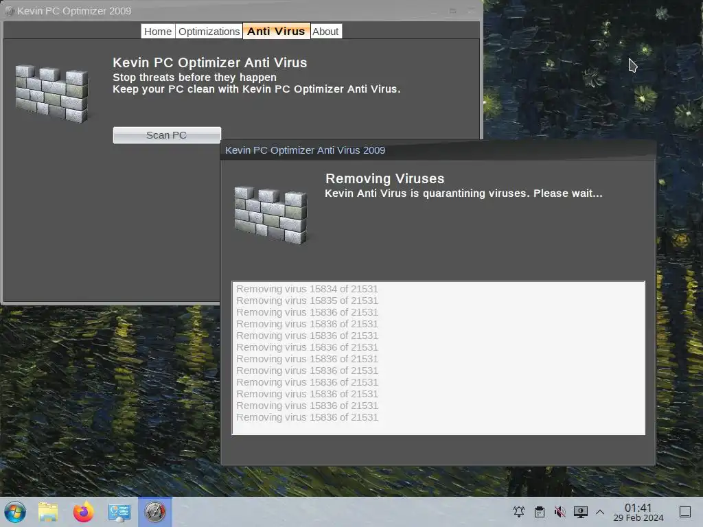
Task: Click the Kevin PC Optimizer taskbar gauge icon
Action: 155,512
